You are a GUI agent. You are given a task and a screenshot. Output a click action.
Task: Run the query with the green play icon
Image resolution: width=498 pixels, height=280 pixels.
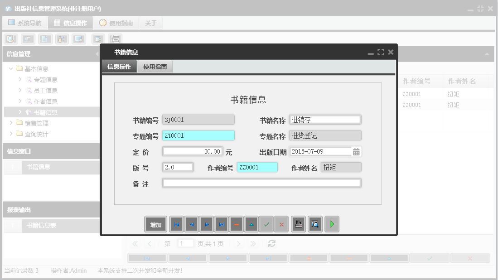click(x=332, y=224)
